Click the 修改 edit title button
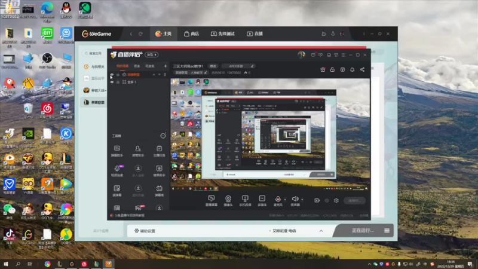The height and width of the screenshot is (269, 478). pos(213,66)
